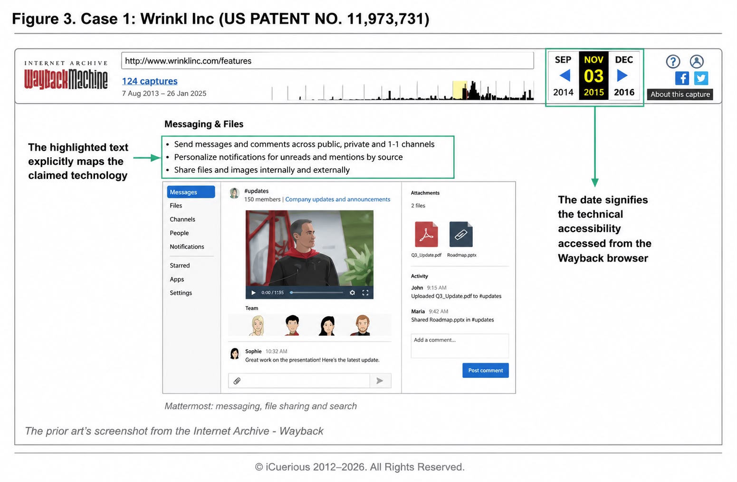Click the 2 files label

click(x=418, y=206)
